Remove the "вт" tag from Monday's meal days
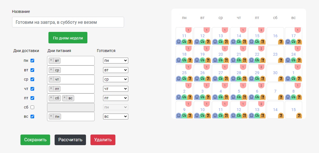Screen dimensions: 319x153 coord(51,60)
